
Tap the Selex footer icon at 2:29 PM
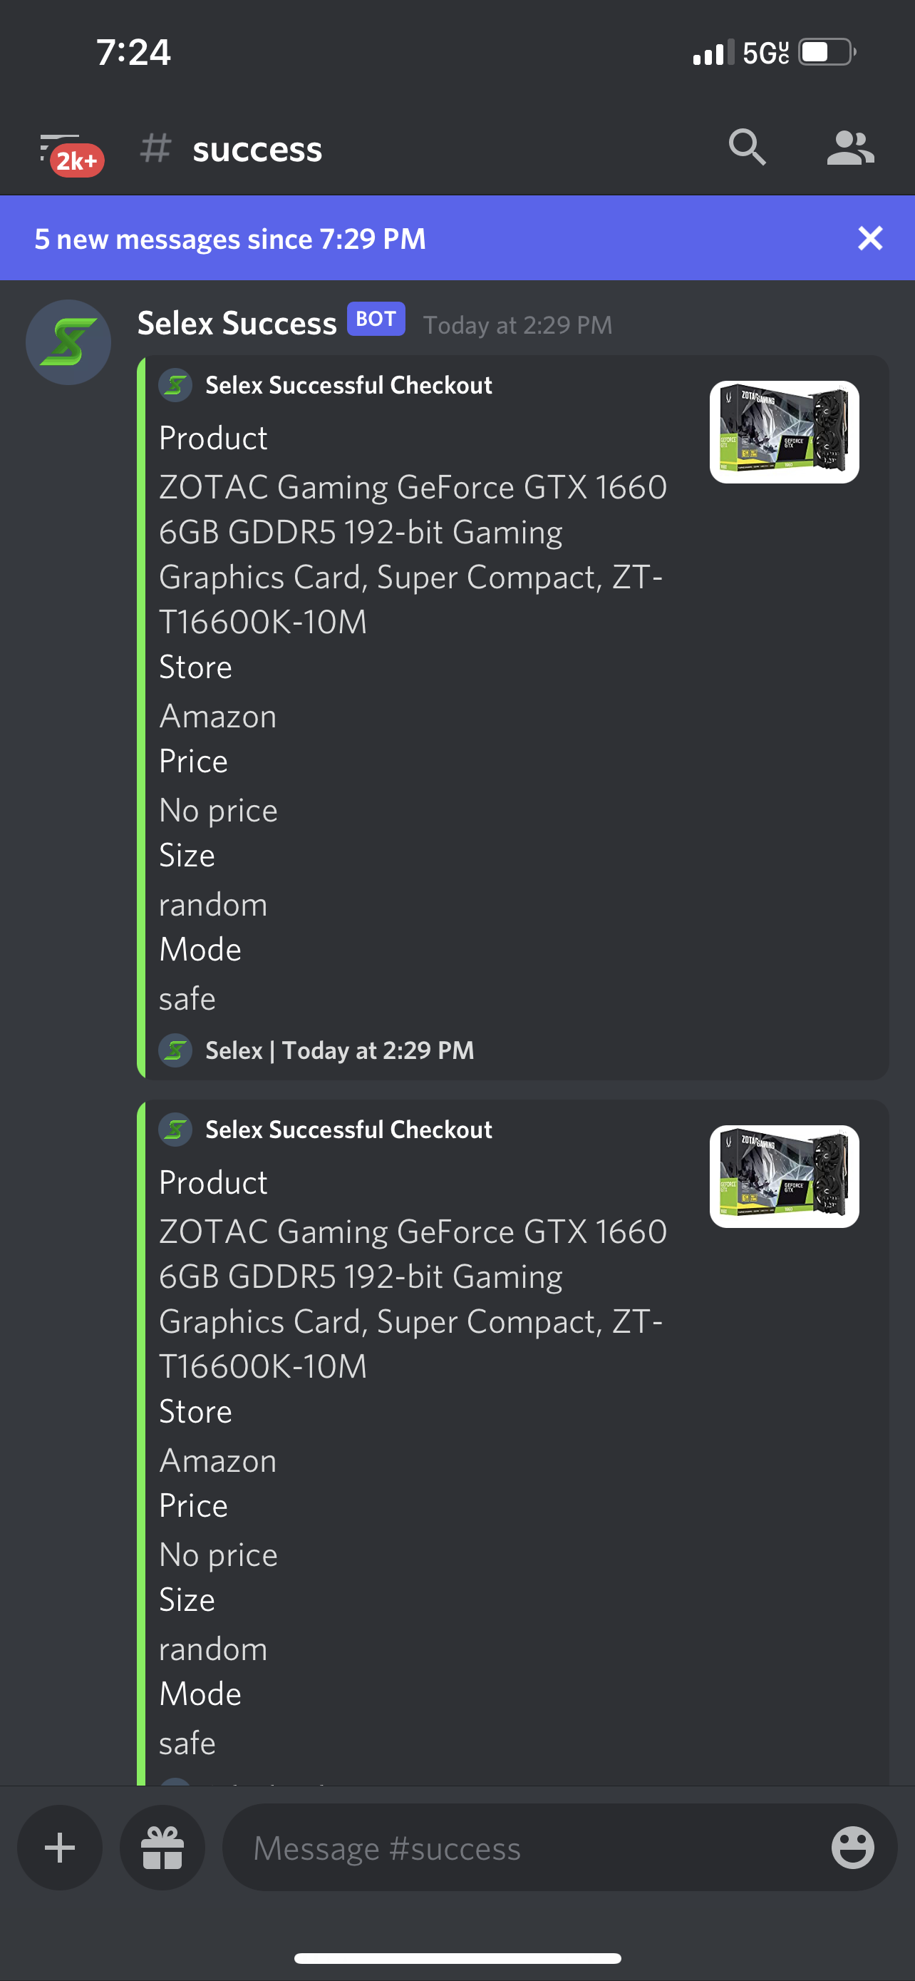point(175,1050)
